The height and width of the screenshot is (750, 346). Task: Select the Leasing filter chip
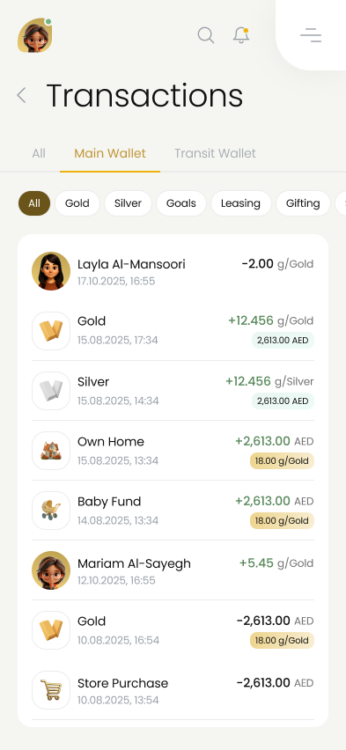click(240, 203)
